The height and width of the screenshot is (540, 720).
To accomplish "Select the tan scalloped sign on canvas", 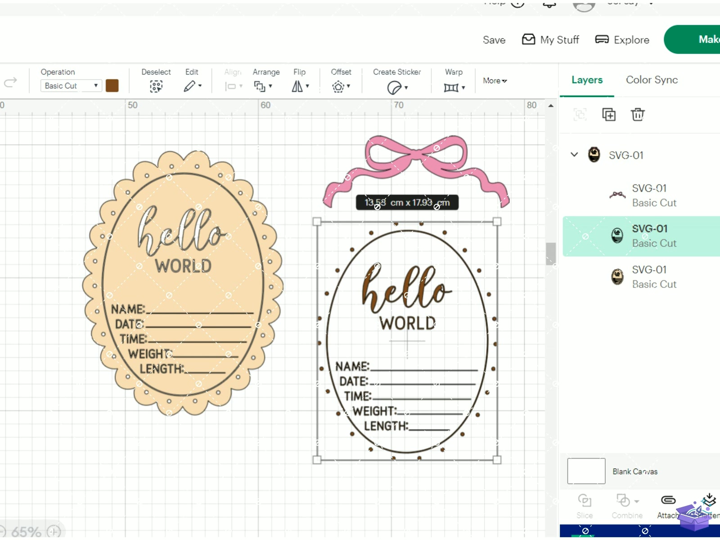I will tap(183, 283).
